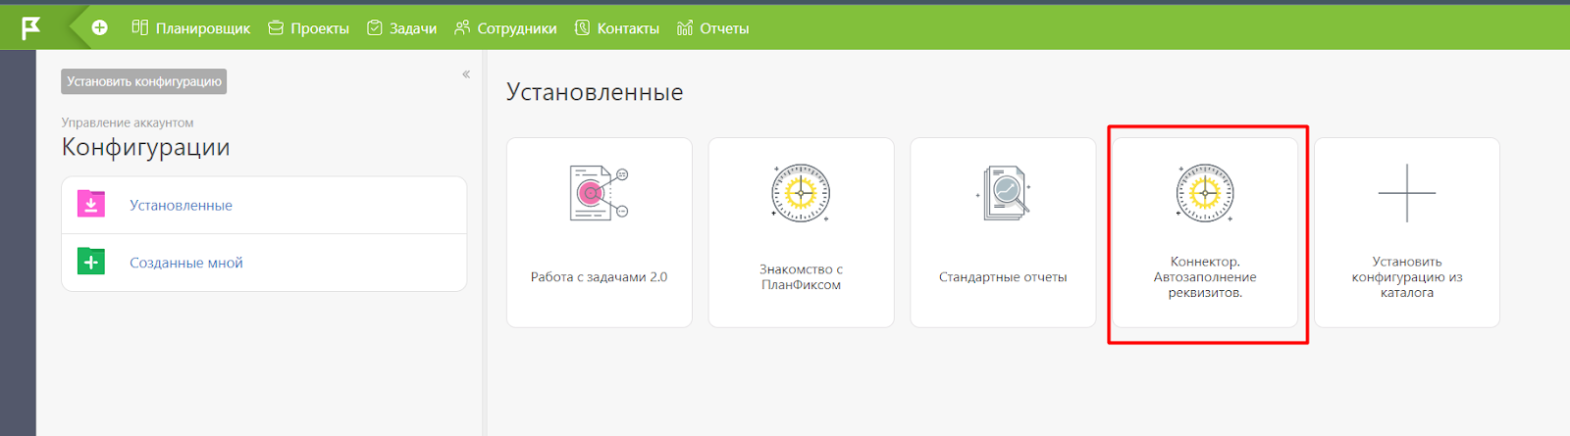This screenshot has height=436, width=1570.
Task: Click the Знакомство с ПланФиксом gear icon
Action: 801,193
